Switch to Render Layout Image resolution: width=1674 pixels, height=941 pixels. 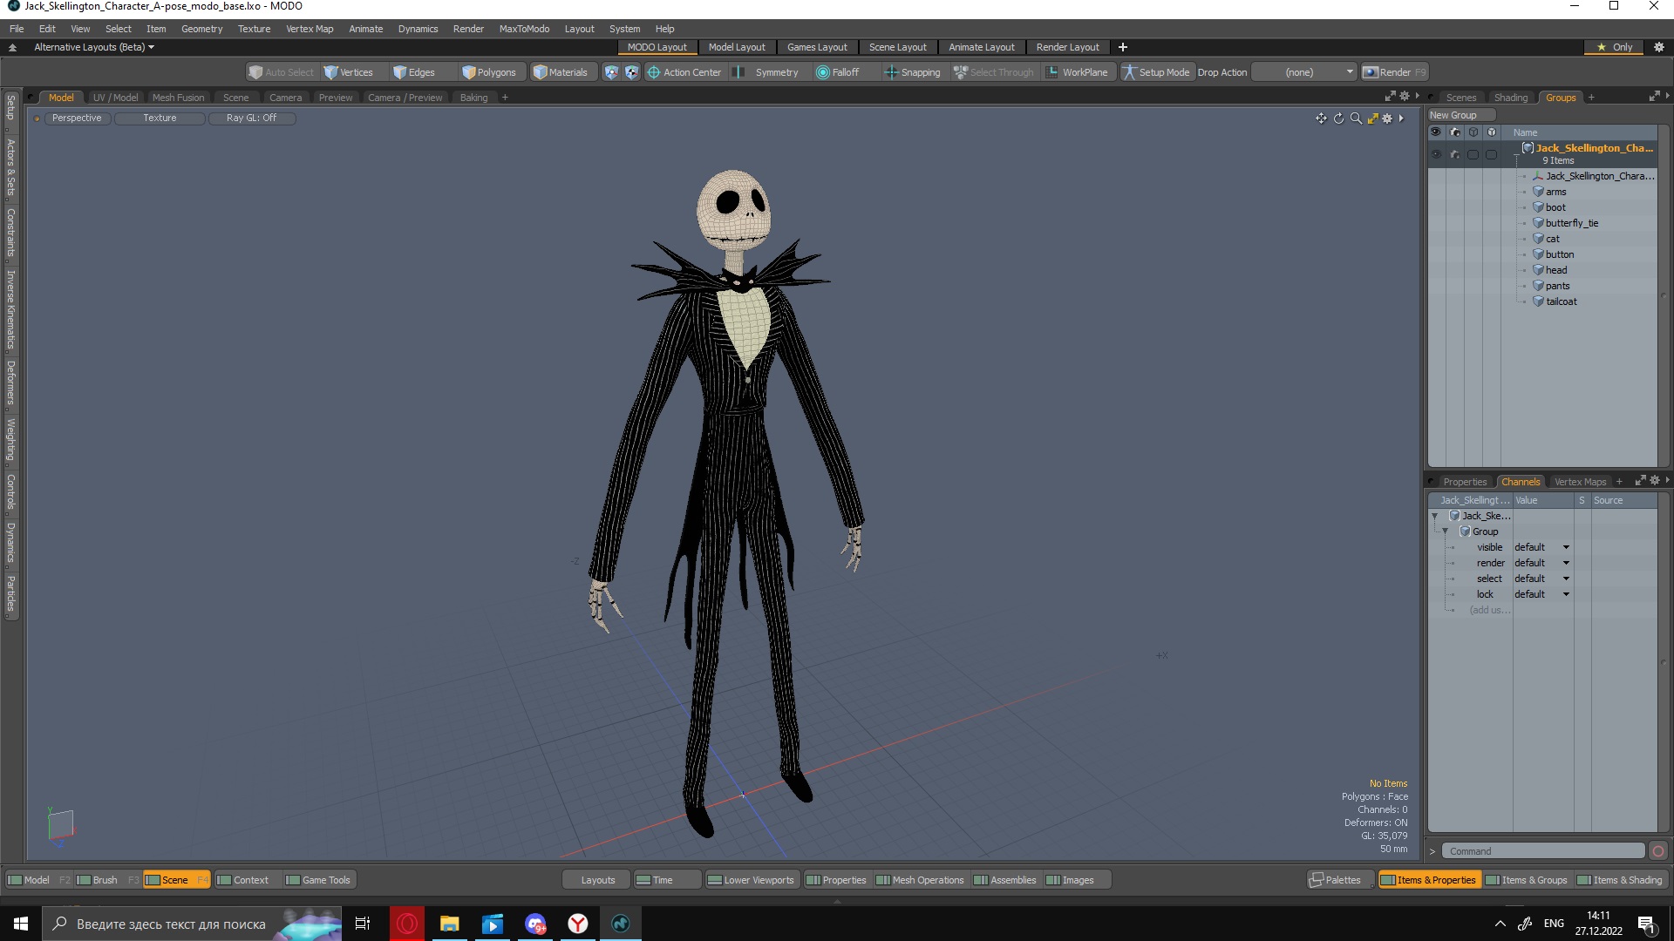1067,47
